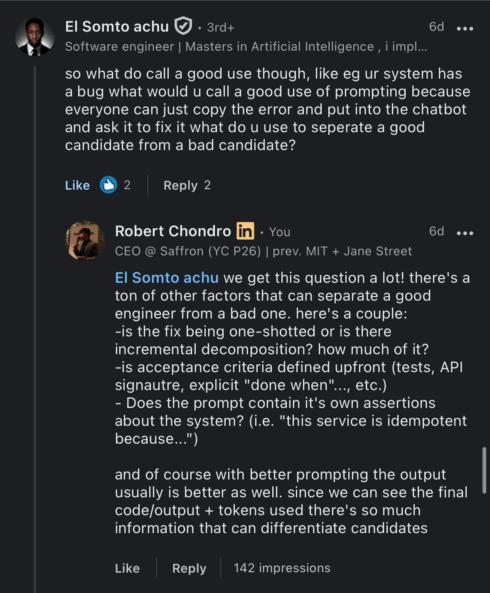Open Robert Chondro's profile picture
This screenshot has height=593, width=490.
(x=85, y=240)
